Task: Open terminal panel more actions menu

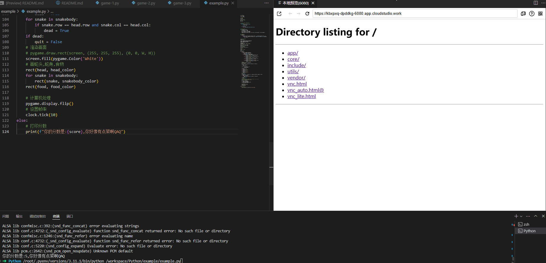Action: pyautogui.click(x=528, y=216)
